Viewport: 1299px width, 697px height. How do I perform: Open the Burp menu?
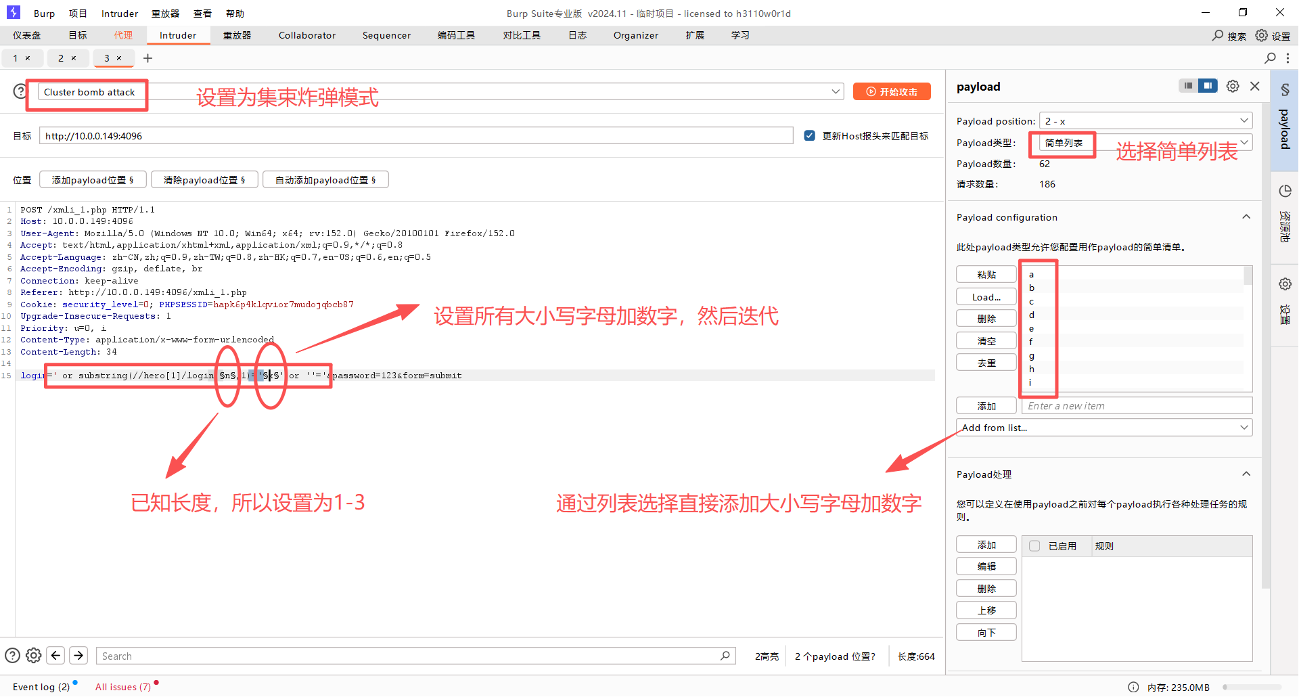44,14
